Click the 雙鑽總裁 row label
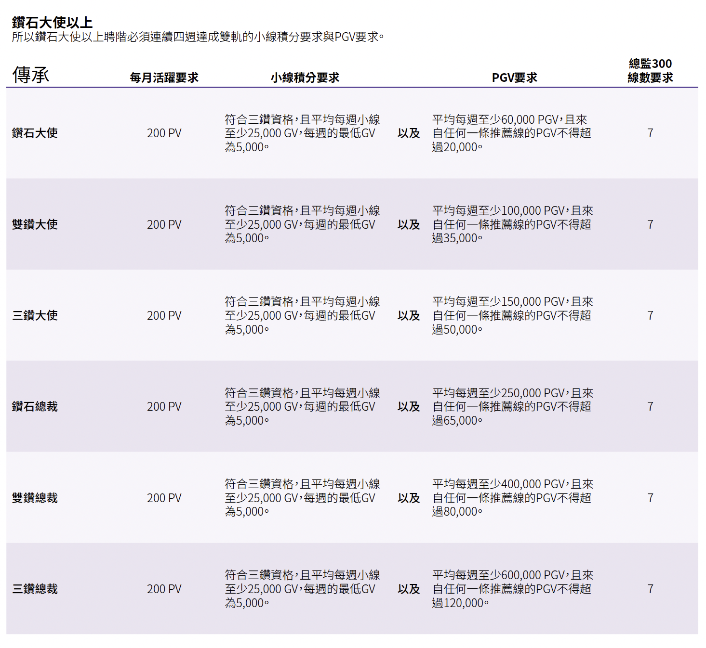This screenshot has width=706, height=648. 35,498
